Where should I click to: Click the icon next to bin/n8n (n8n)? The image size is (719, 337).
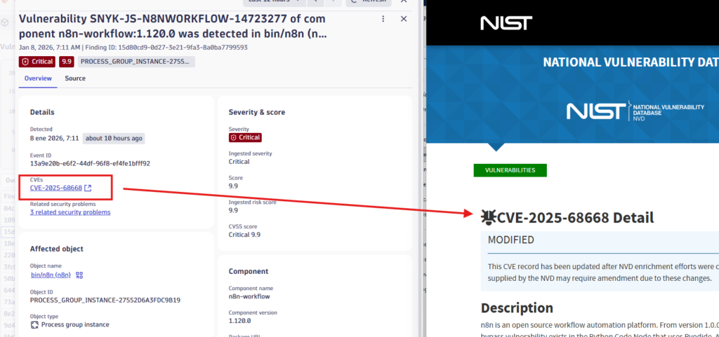[79, 275]
